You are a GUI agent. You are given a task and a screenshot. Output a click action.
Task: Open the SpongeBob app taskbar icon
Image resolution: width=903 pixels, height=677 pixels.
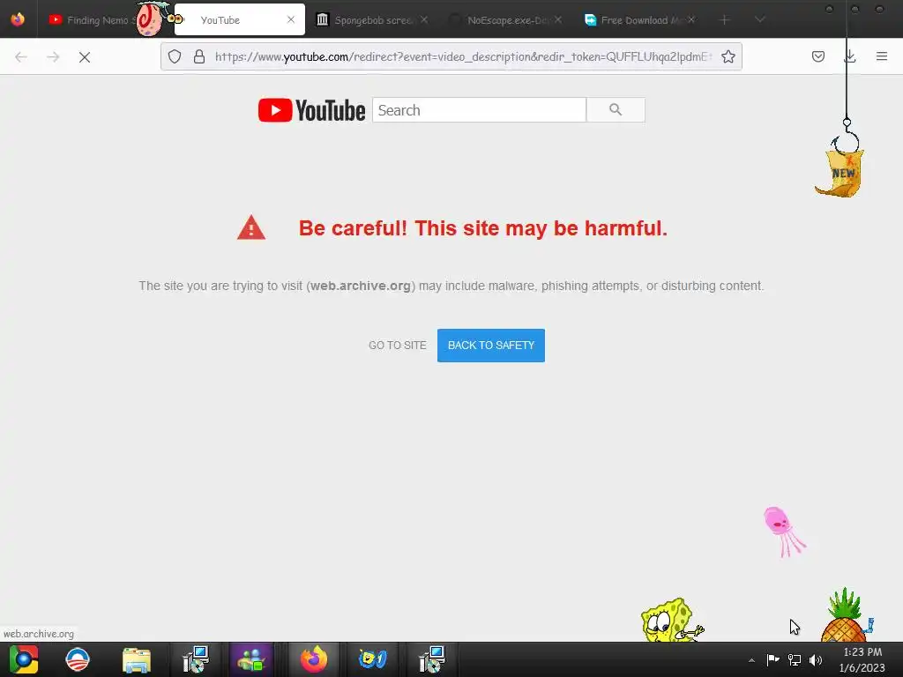tap(373, 659)
